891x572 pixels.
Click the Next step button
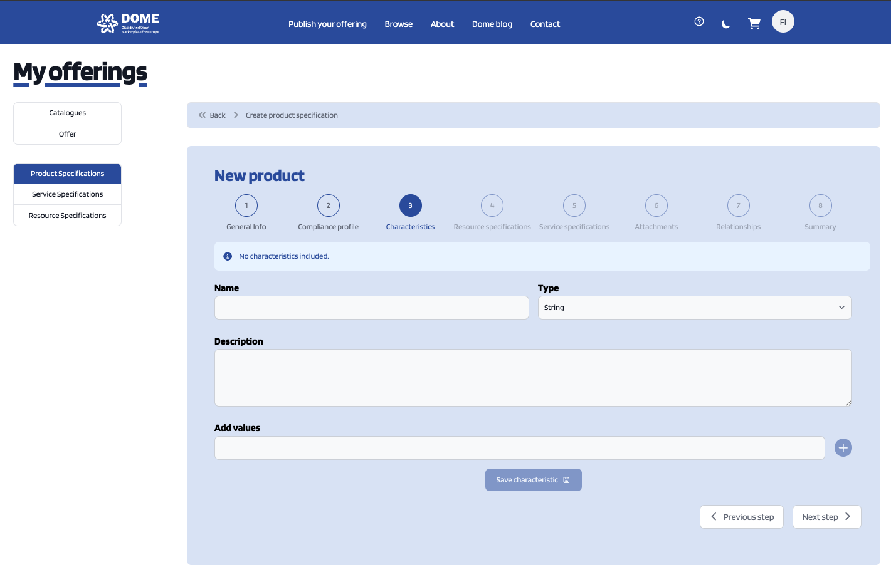tap(826, 517)
